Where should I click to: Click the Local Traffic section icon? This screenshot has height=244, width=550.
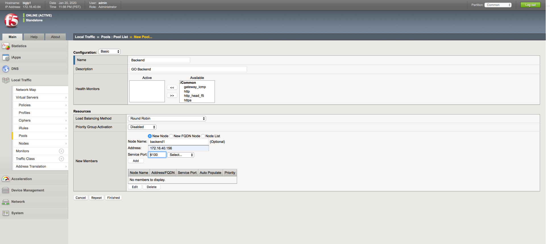pos(6,80)
